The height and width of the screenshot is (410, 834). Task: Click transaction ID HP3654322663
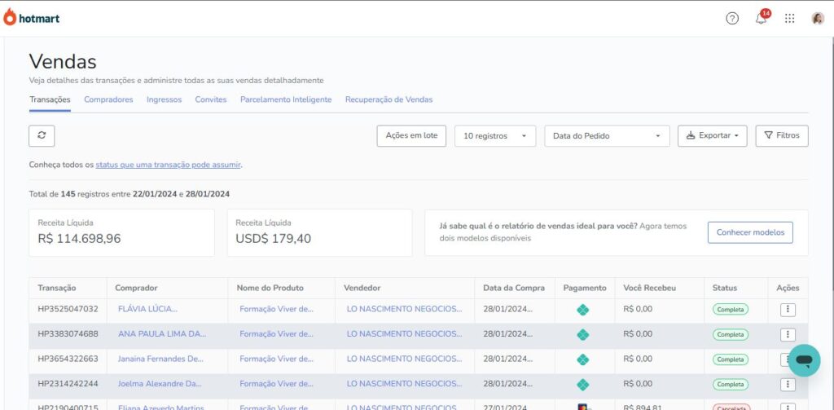(68, 359)
